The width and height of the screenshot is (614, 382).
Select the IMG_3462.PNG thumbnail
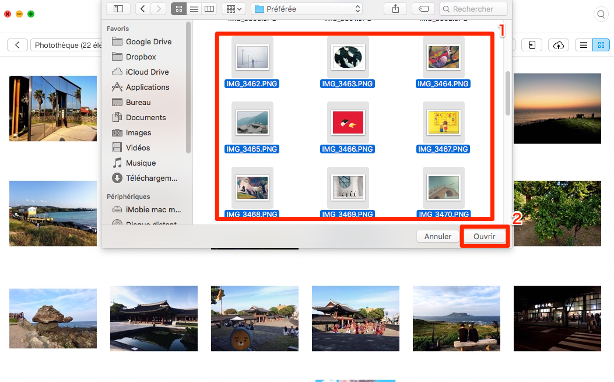click(252, 57)
